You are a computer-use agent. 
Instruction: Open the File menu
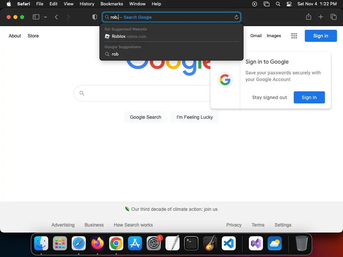click(x=40, y=4)
